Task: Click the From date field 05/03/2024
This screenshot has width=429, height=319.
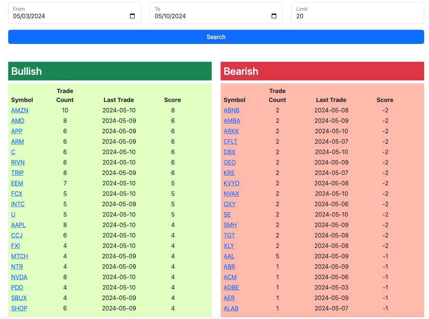Action: [75, 13]
